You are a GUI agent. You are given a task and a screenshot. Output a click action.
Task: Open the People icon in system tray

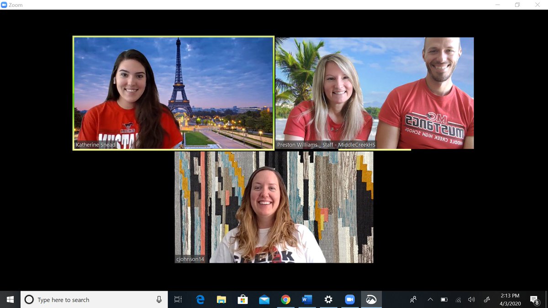[413, 300]
